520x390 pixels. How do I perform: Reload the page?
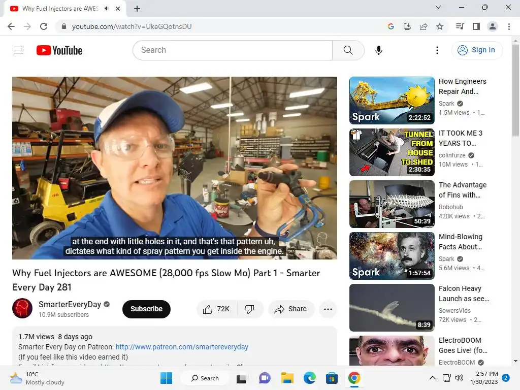point(44,26)
